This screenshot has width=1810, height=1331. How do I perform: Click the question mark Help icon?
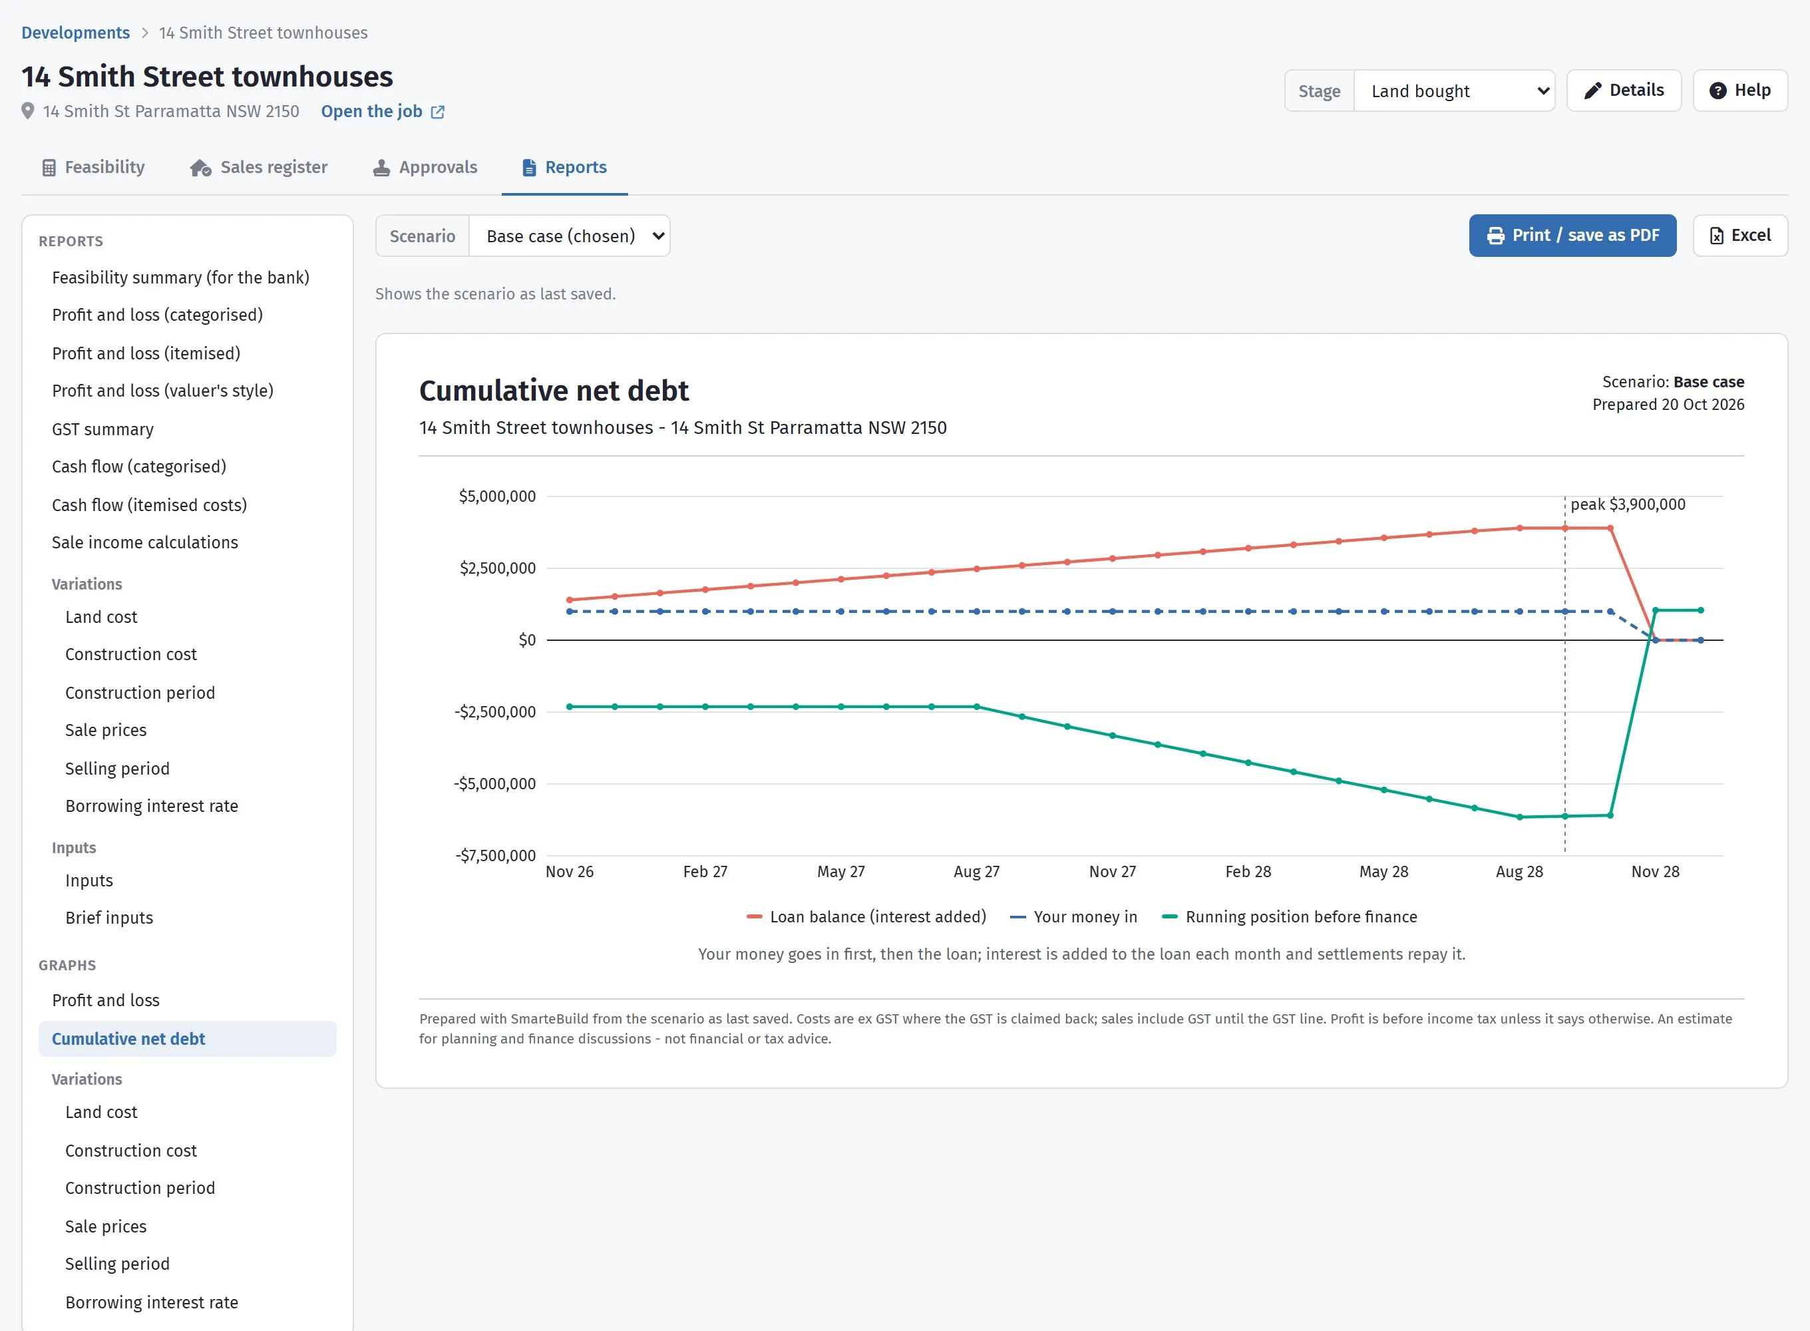point(1718,91)
